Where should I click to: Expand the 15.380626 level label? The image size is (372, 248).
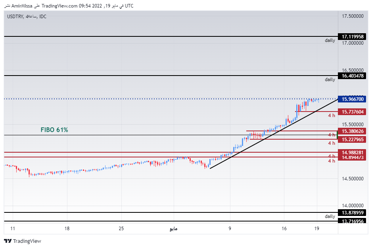(352, 131)
